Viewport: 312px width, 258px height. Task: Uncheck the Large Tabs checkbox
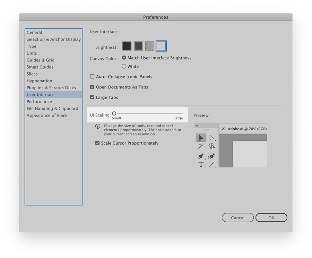pyautogui.click(x=92, y=97)
